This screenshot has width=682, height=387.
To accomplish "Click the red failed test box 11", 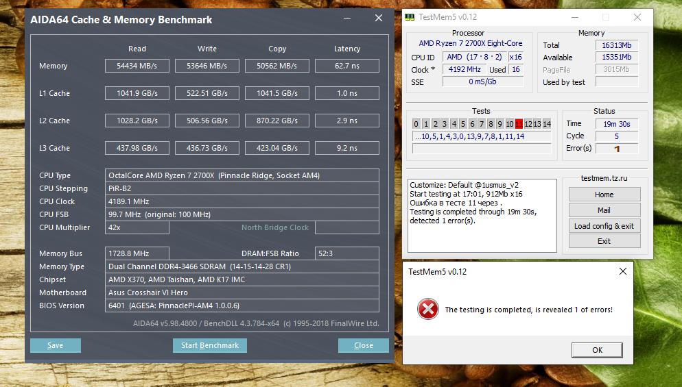I will click(519, 124).
